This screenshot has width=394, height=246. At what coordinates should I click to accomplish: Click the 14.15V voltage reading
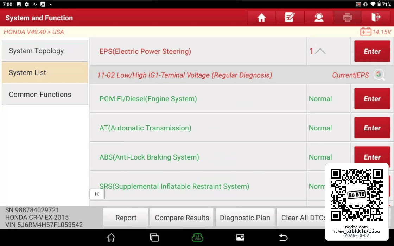[x=382, y=32]
